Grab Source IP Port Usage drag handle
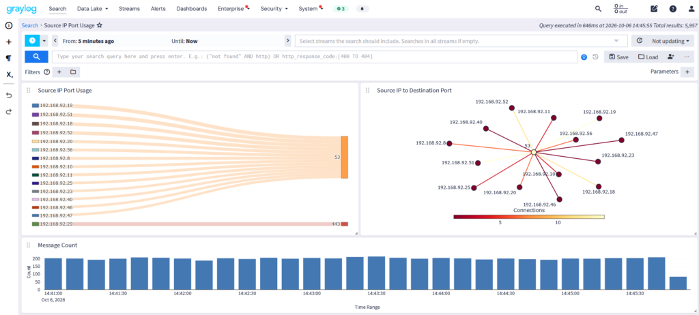 29,91
